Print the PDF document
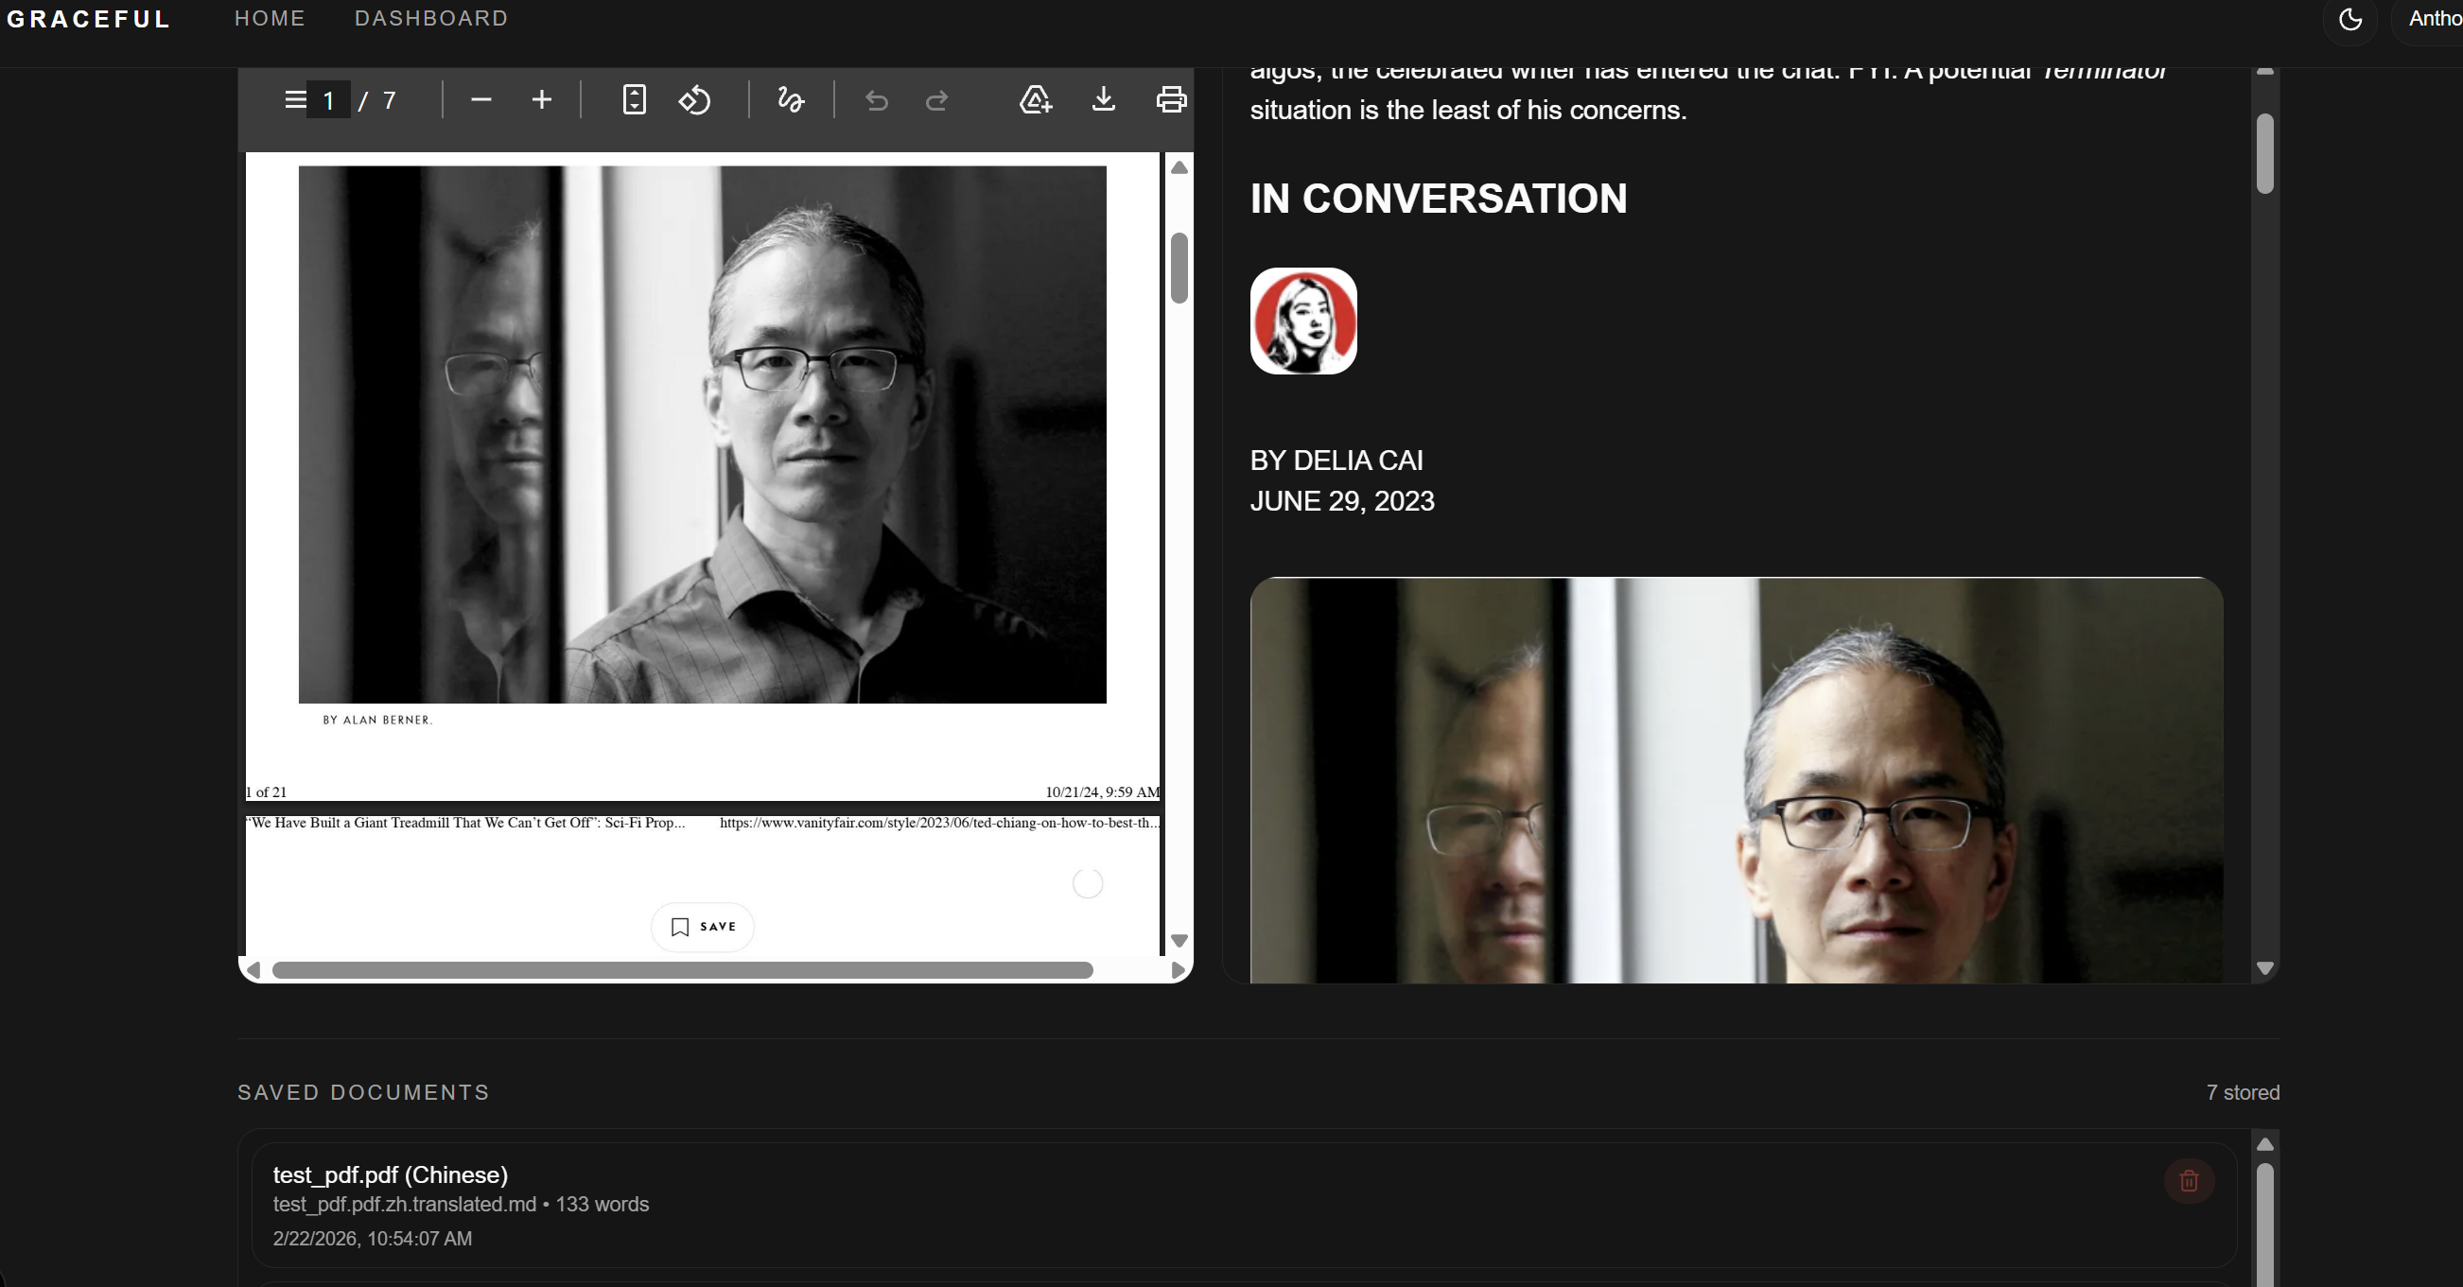The height and width of the screenshot is (1287, 2463). [x=1170, y=99]
